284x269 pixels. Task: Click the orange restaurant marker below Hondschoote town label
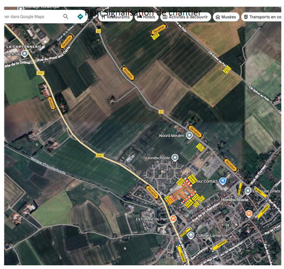(x=249, y=213)
